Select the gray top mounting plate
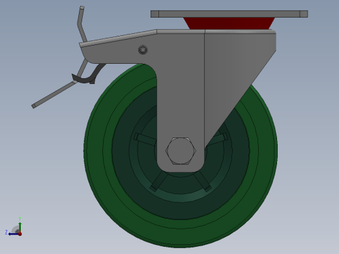The image size is (339, 254). (229, 14)
